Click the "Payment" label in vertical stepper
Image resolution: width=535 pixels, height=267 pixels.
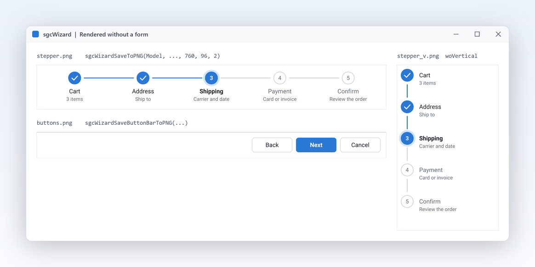[x=431, y=170]
